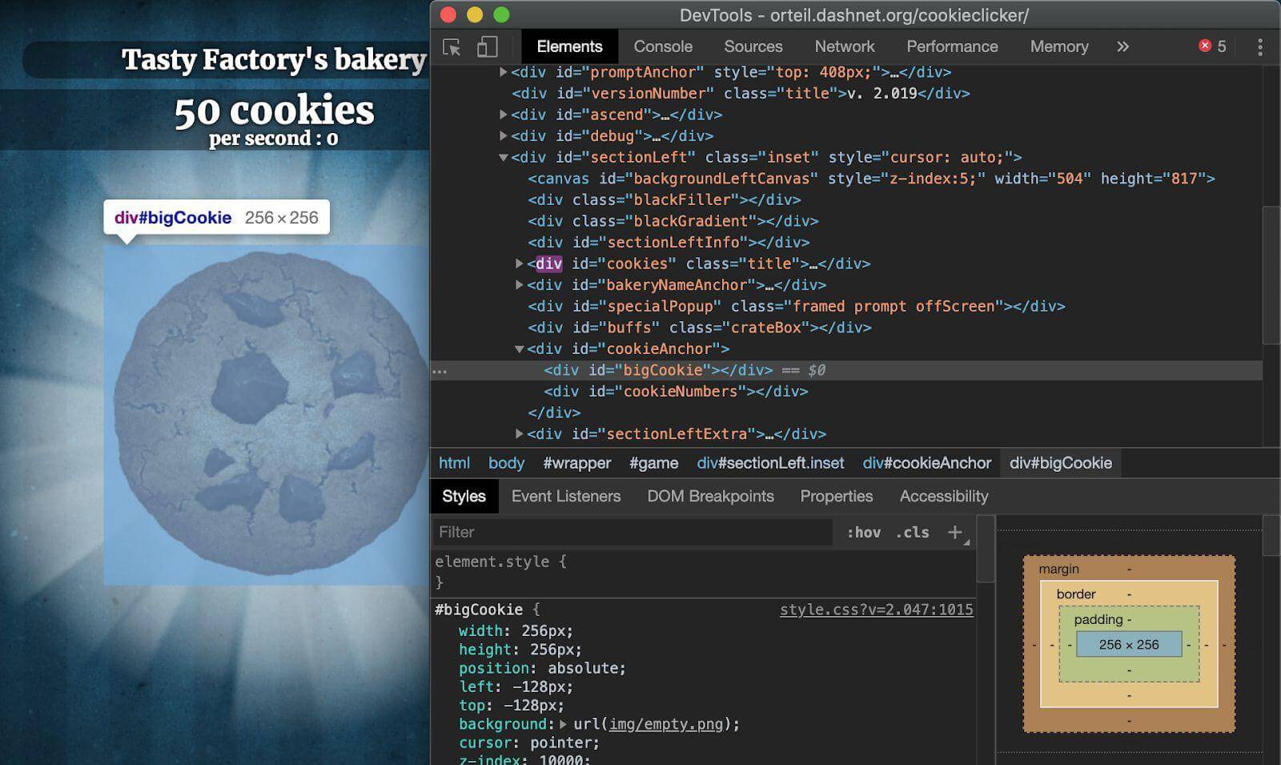Click the #wrapper breadcrumb
The image size is (1281, 765).
(x=576, y=463)
